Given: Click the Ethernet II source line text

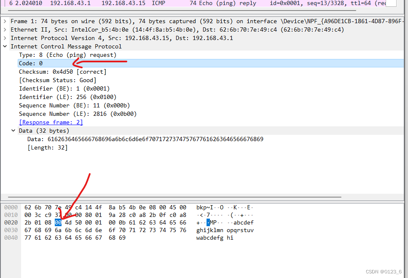Looking at the screenshot, I should pyautogui.click(x=177, y=29).
